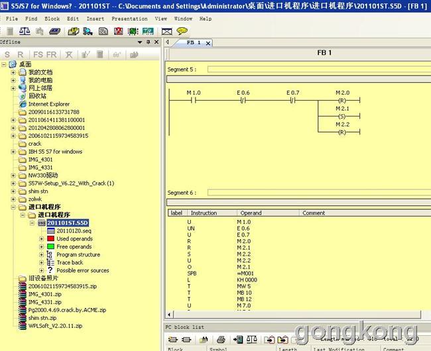Select the M 1.0 contact in ladder diagram

coord(194,101)
